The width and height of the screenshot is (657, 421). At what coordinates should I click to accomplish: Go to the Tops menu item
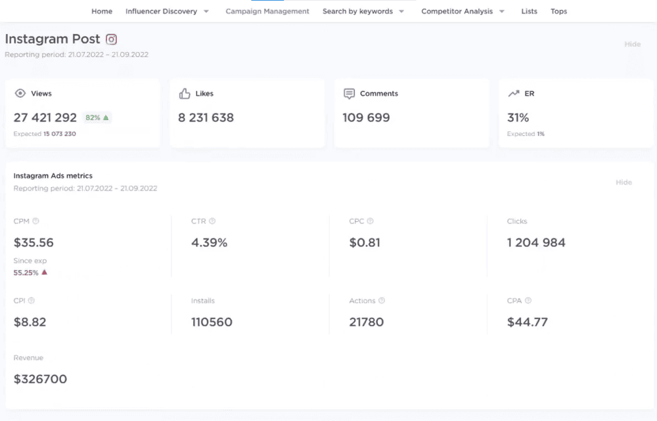(x=558, y=11)
